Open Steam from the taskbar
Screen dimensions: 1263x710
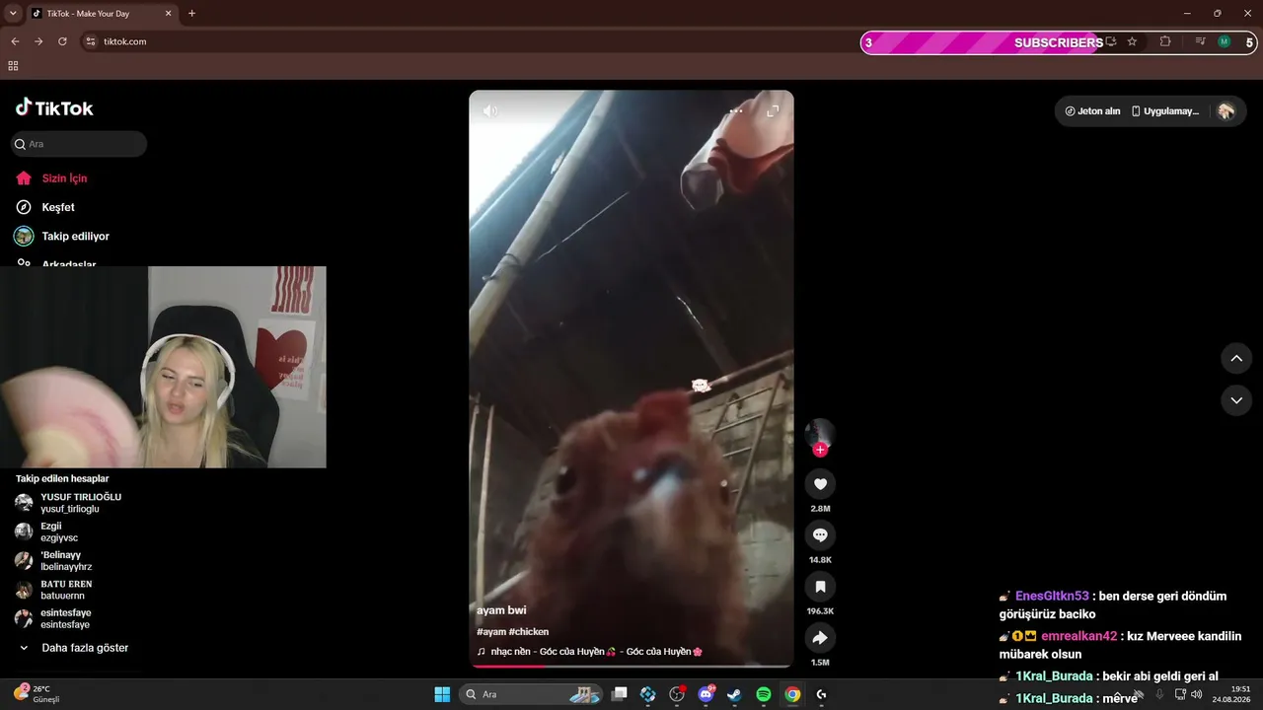click(x=735, y=694)
